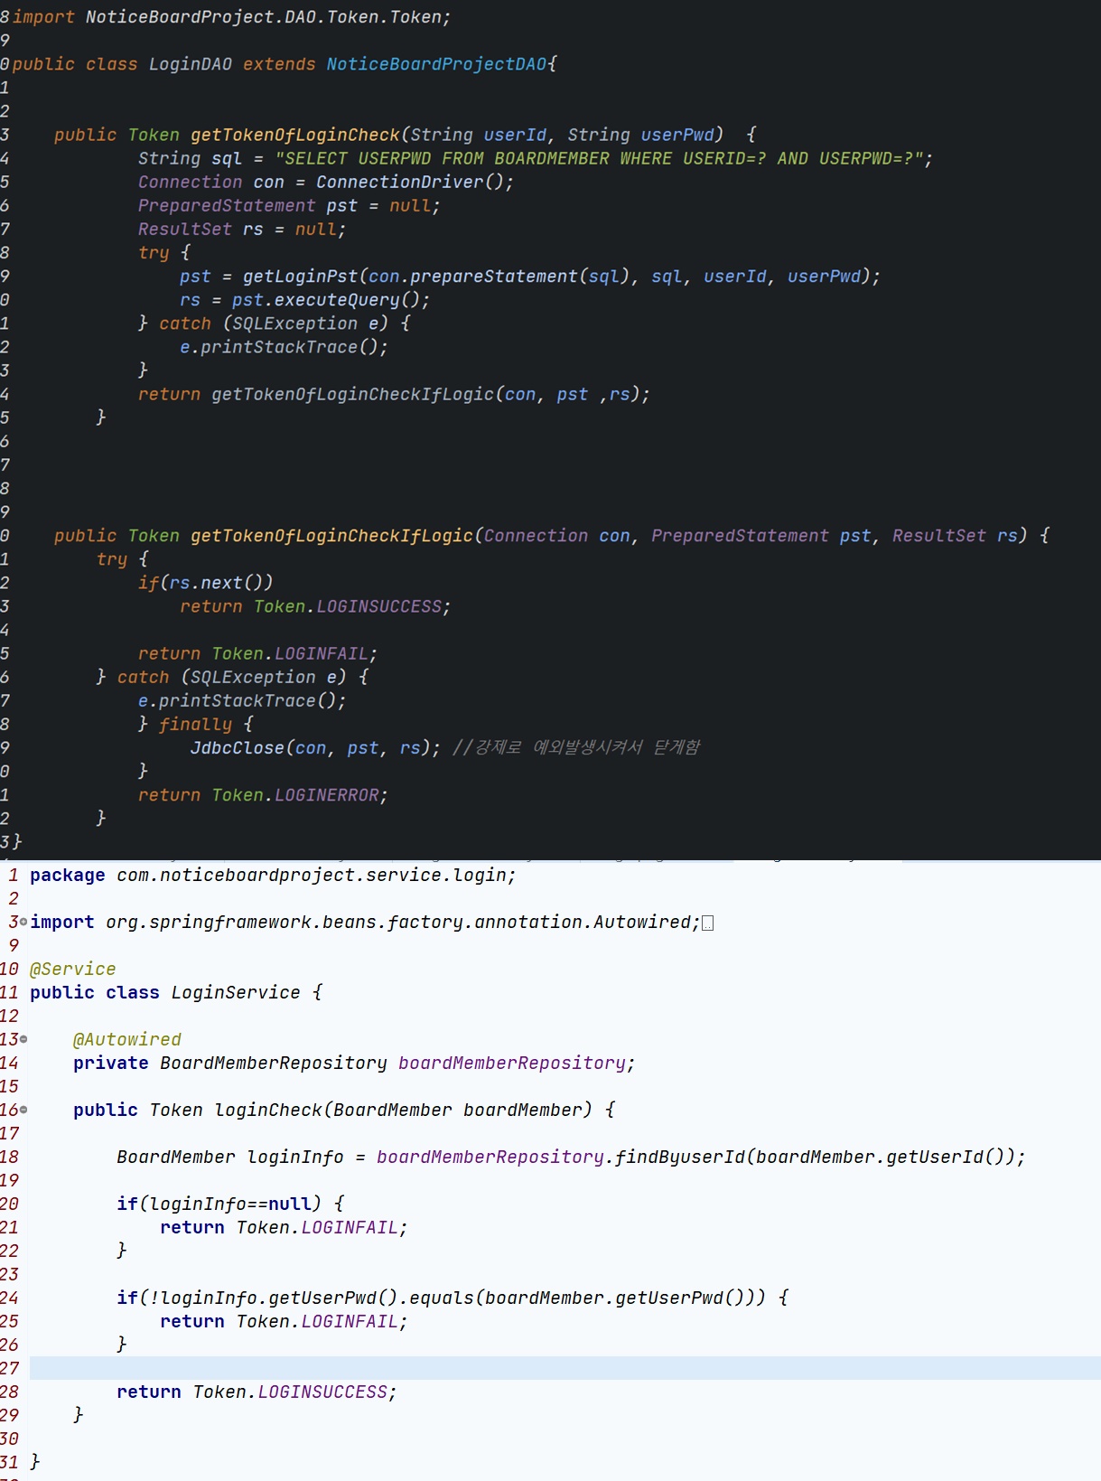Click the LoginDAO class name
Screen dimensions: 1101x1481
click(190, 64)
